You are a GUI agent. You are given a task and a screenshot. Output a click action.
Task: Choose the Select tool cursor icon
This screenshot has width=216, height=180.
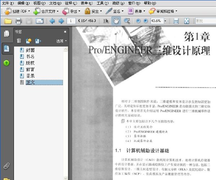pyautogui.click(x=106, y=21)
